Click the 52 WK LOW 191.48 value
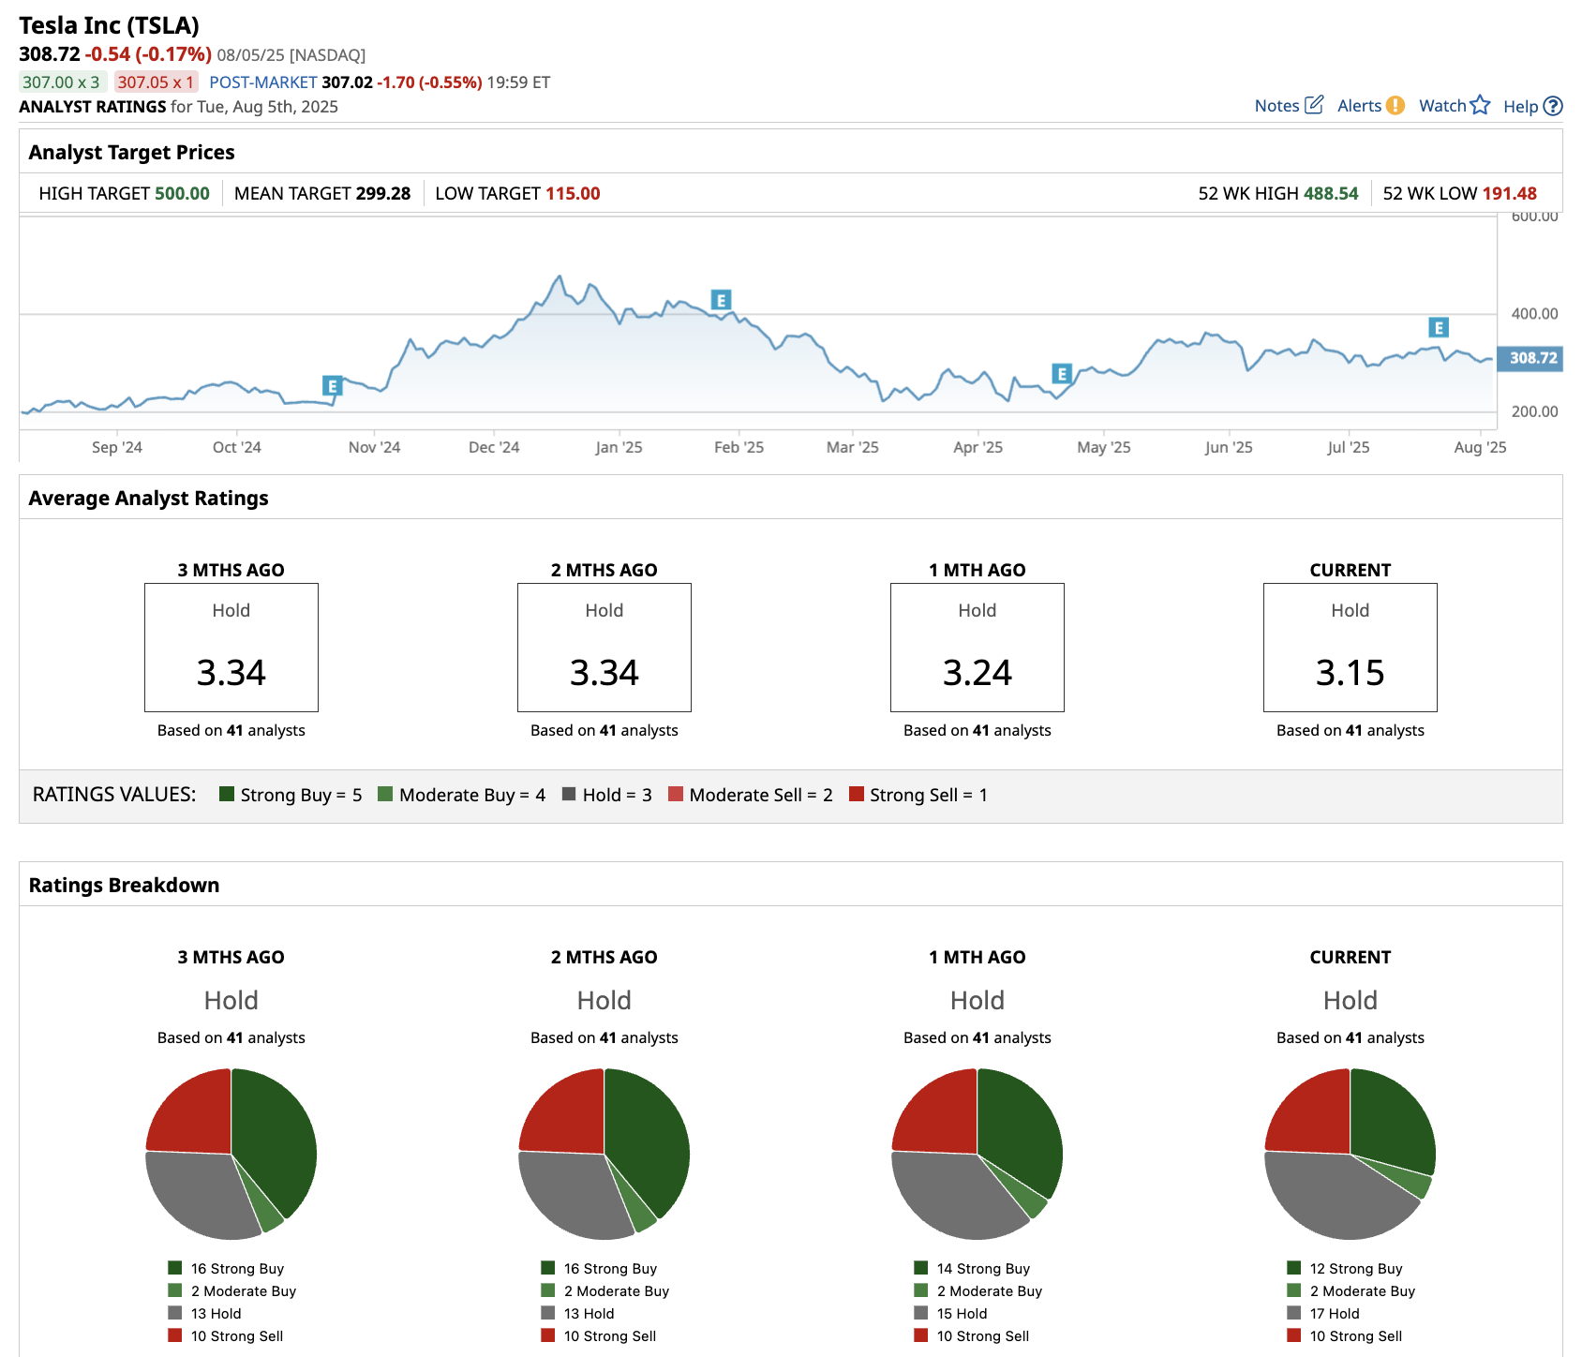The image size is (1582, 1357). 1509,193
